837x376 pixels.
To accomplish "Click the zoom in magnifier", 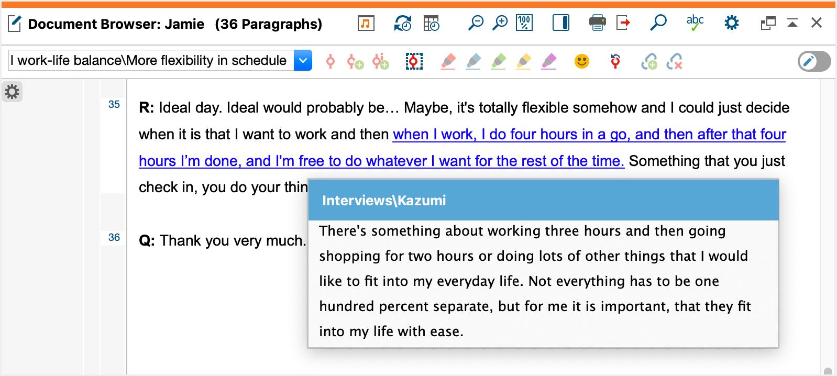I will pyautogui.click(x=500, y=23).
